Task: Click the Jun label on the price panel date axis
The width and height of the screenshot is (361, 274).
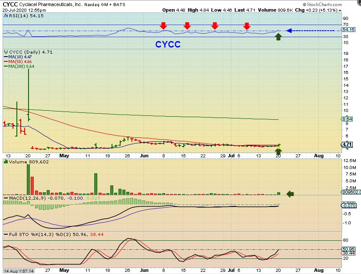Action: click(144, 156)
